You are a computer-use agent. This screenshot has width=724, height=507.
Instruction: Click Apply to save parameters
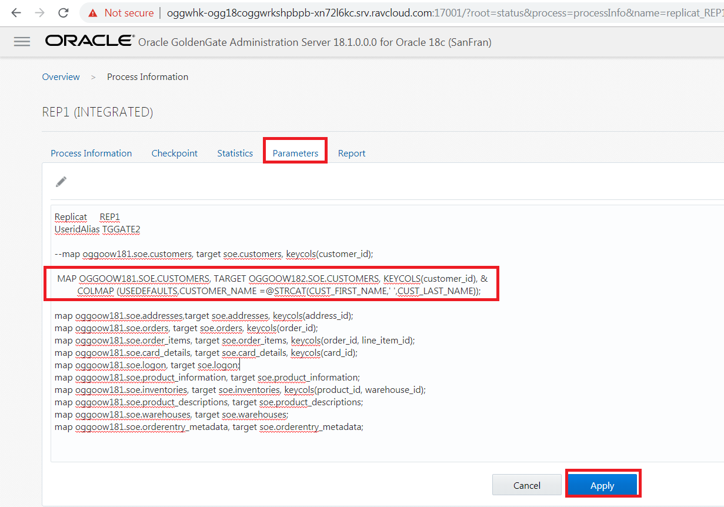pos(602,485)
